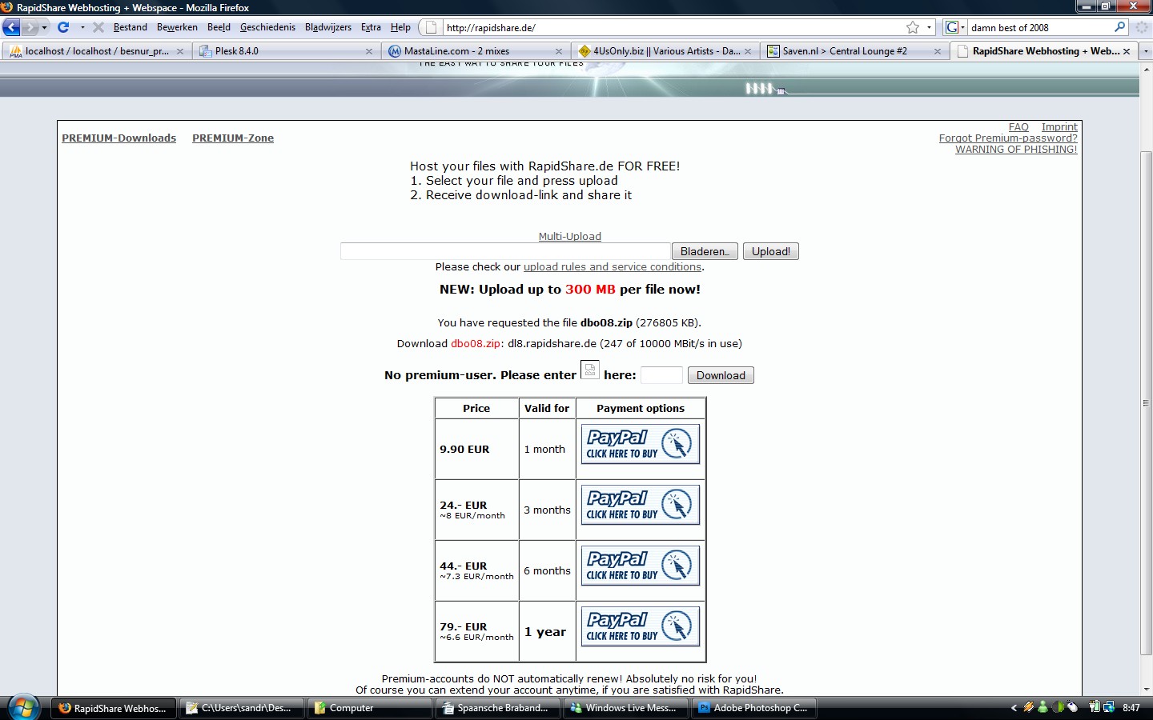Viewport: 1153px width, 720px height.
Task: Close the Saven.nl Central Lounge tab
Action: (x=938, y=51)
